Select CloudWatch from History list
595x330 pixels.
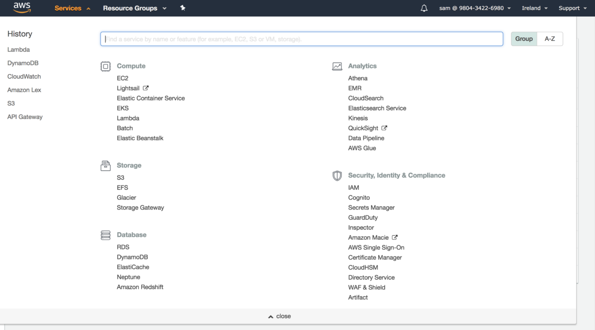(x=24, y=77)
